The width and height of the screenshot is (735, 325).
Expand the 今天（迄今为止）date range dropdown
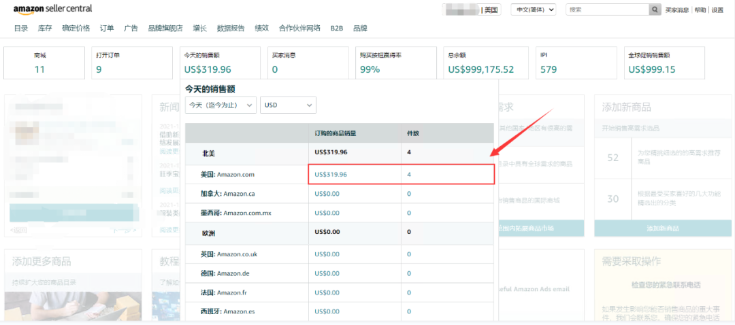220,105
